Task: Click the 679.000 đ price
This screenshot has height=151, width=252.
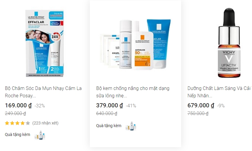Action: coord(201,105)
